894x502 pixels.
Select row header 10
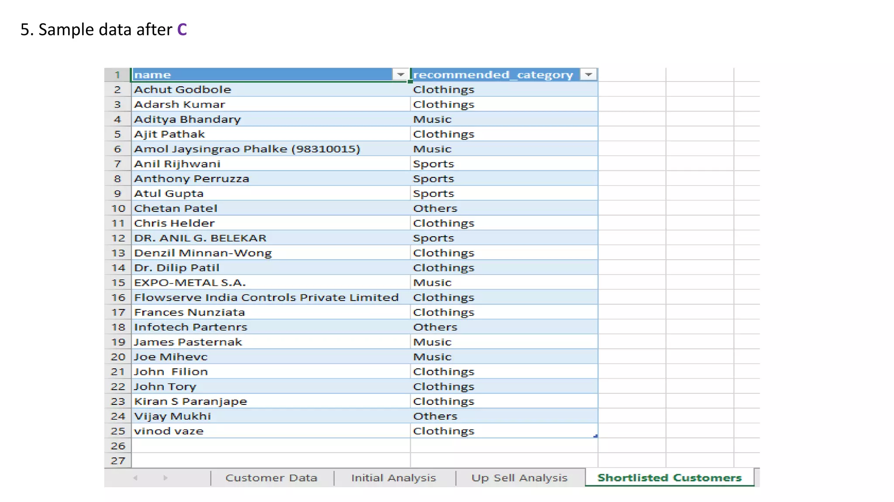pyautogui.click(x=117, y=208)
